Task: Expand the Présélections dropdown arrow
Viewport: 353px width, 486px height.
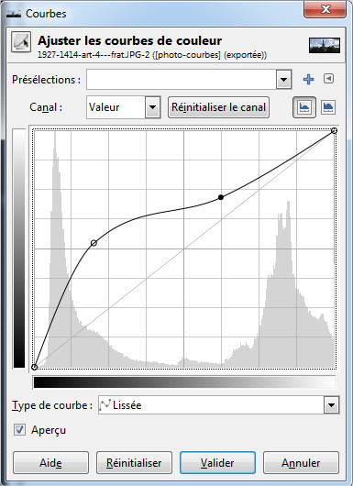Action: pyautogui.click(x=283, y=80)
